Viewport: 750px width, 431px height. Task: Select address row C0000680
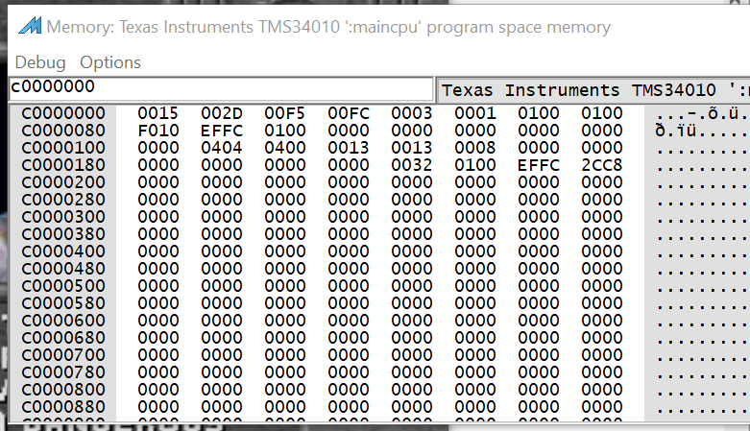pyautogui.click(x=63, y=338)
